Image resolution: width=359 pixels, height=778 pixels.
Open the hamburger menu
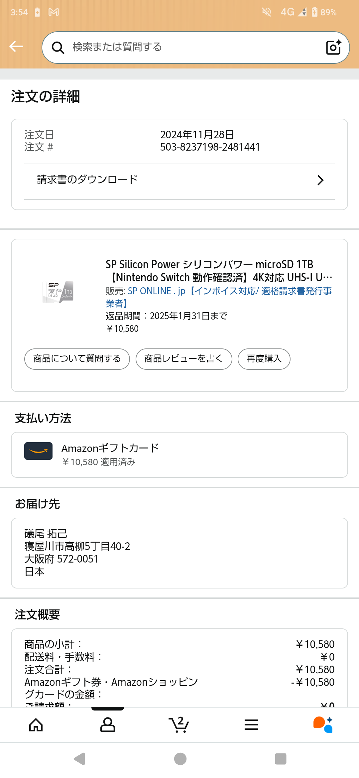point(251,725)
